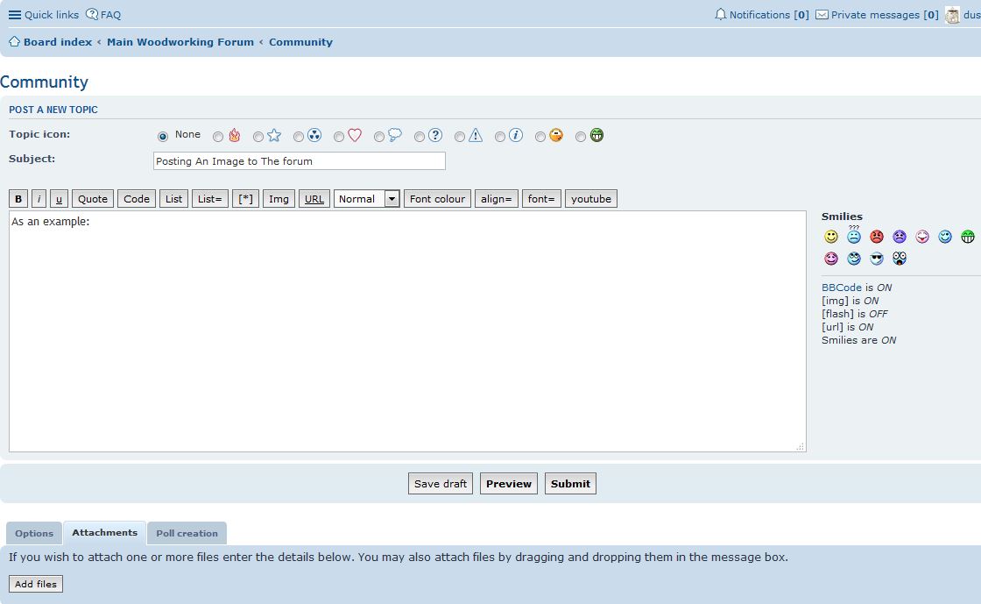Open the Font colour picker
Viewport: 981px width, 604px height.
(437, 199)
